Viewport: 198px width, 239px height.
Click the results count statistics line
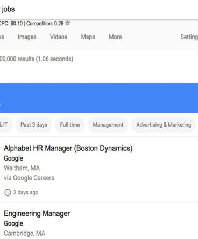click(x=37, y=59)
